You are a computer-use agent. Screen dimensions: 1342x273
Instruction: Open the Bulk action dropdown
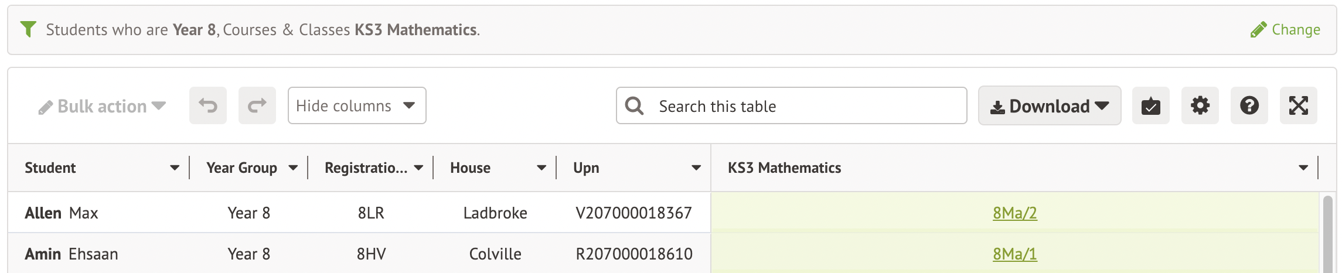tap(102, 107)
